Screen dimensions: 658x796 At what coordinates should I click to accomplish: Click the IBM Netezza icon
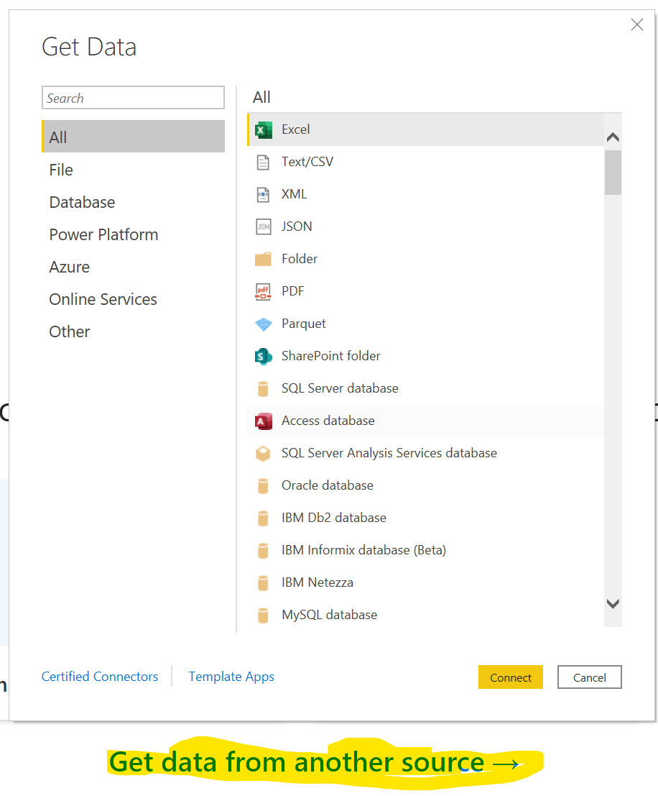pyautogui.click(x=264, y=583)
